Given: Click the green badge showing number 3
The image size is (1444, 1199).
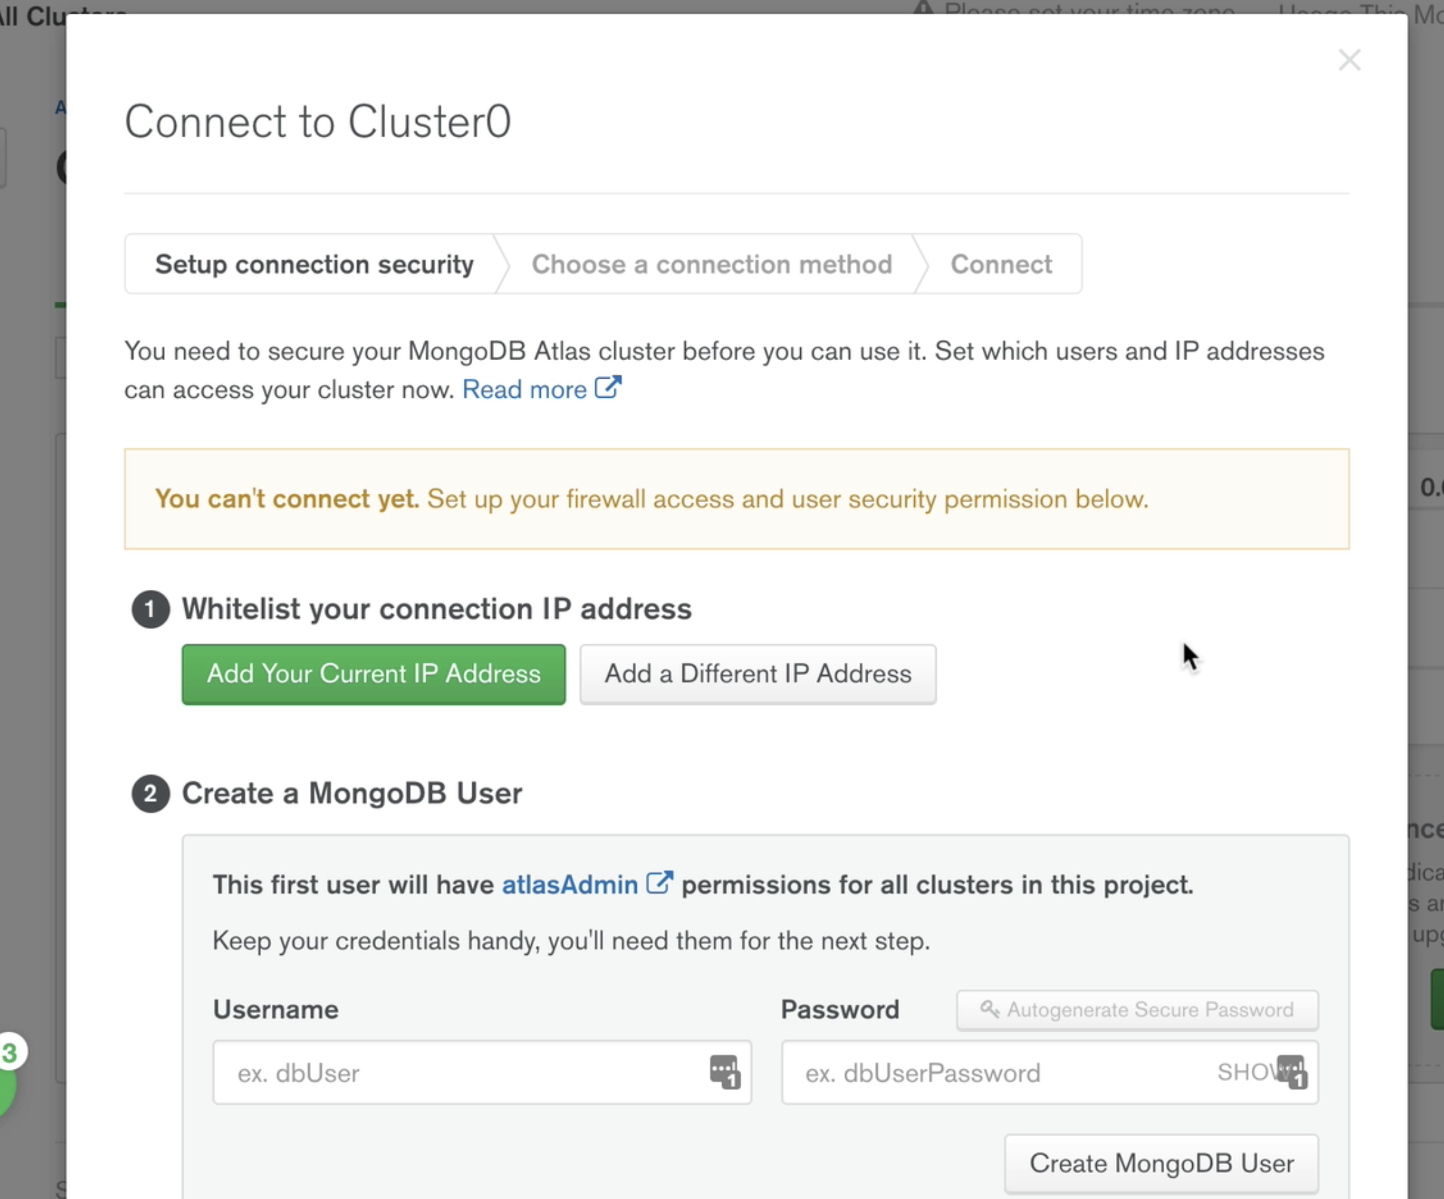Looking at the screenshot, I should coord(8,1053).
